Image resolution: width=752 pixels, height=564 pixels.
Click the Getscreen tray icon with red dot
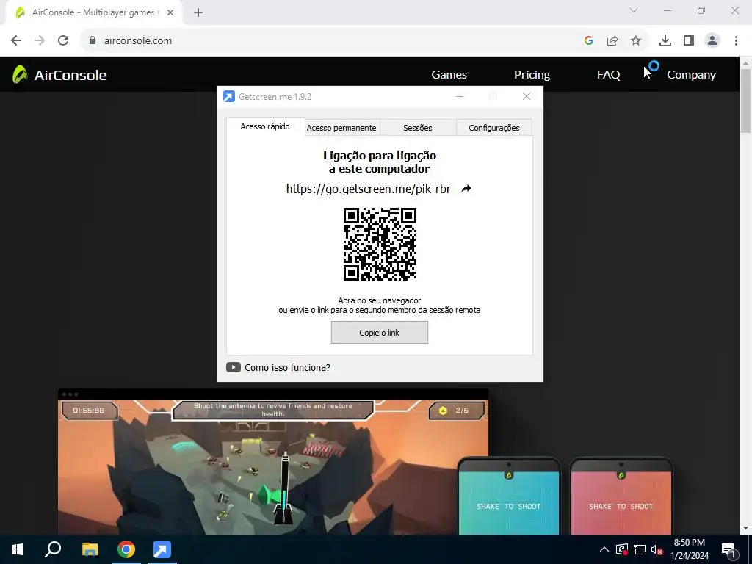coord(622,549)
